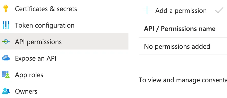The width and height of the screenshot is (227, 98).
Task: Navigate to the App roles section
Action: pyautogui.click(x=29, y=75)
